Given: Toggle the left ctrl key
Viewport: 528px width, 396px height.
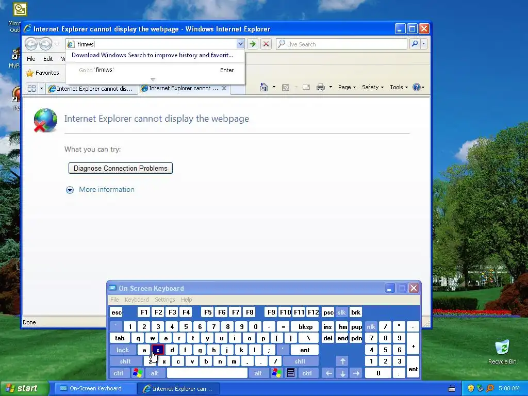Looking at the screenshot, I should pos(119,373).
